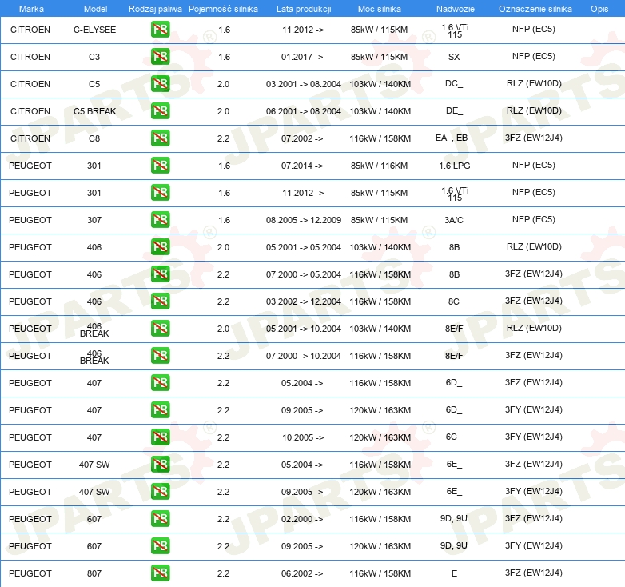Click fuel icon in PEUGEOT 407 09.2005 6D_ row
Screen dimensions: 625x587
160,410
